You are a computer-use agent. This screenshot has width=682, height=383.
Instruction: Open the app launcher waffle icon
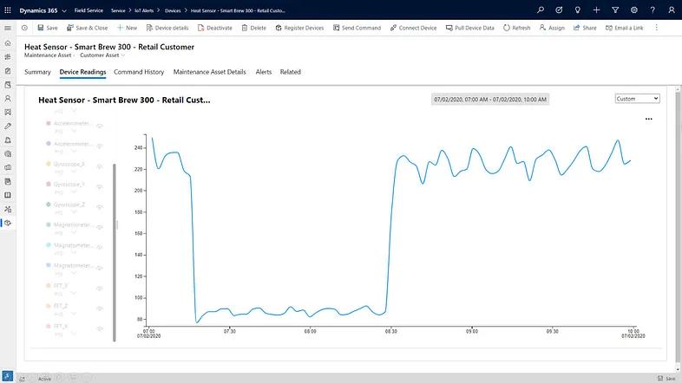point(8,10)
